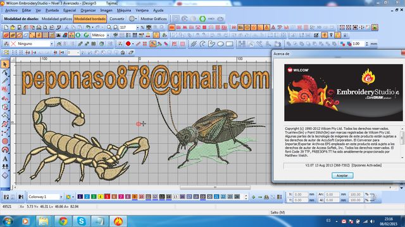Screen dimensions: 405x227
Task: Create a new design with the blank page icon
Action: [6, 27]
